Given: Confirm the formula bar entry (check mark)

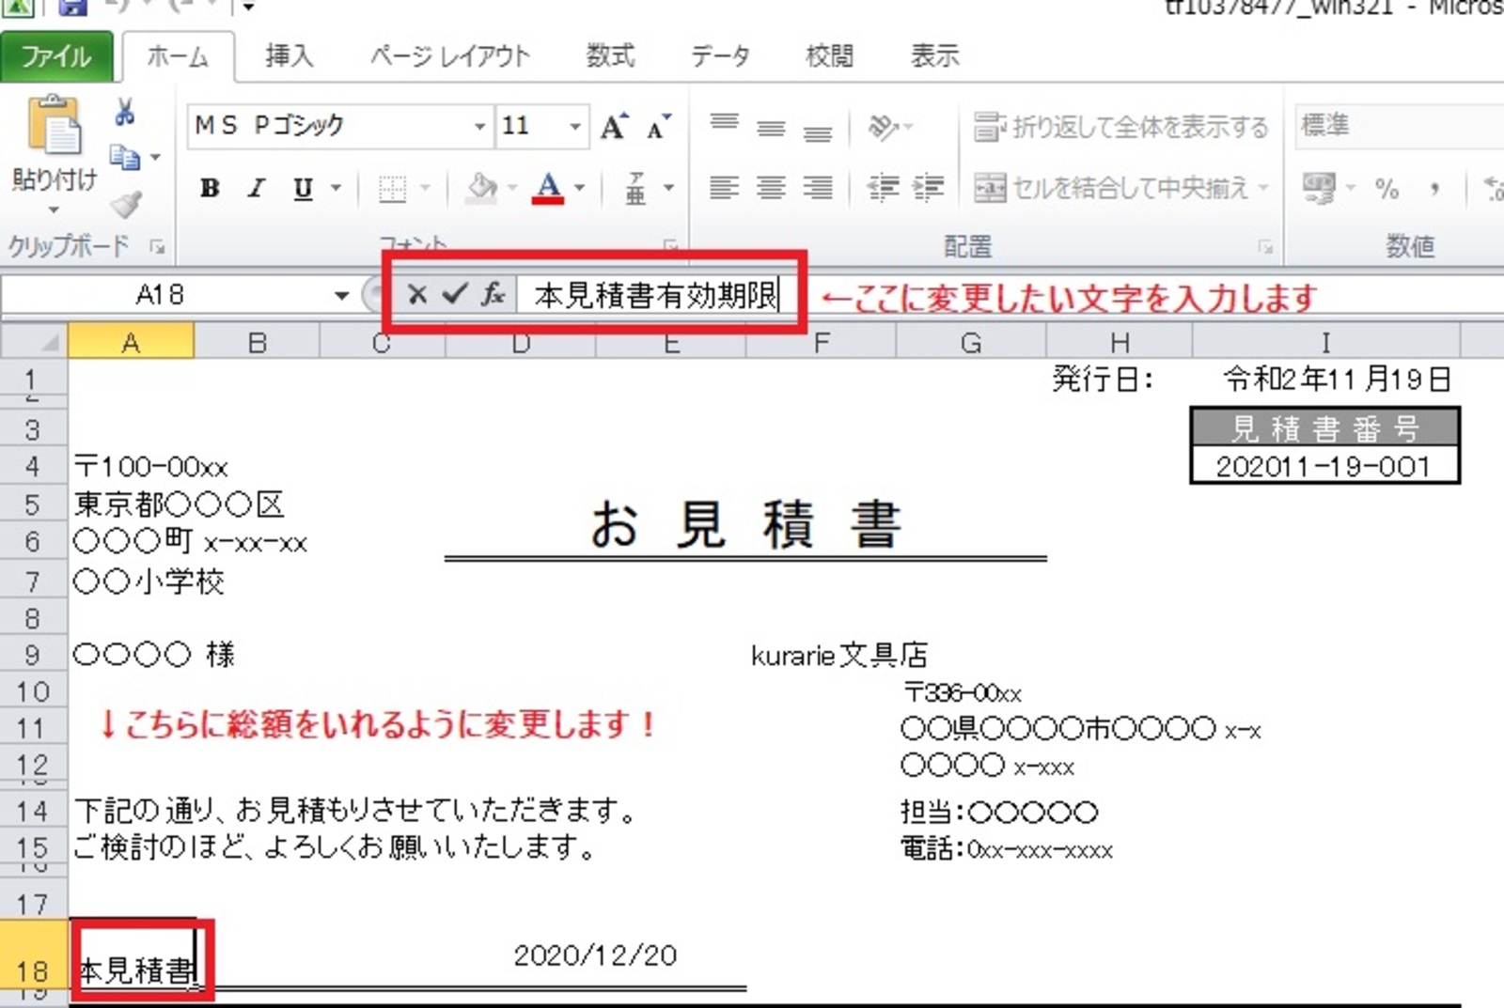Looking at the screenshot, I should pyautogui.click(x=455, y=295).
